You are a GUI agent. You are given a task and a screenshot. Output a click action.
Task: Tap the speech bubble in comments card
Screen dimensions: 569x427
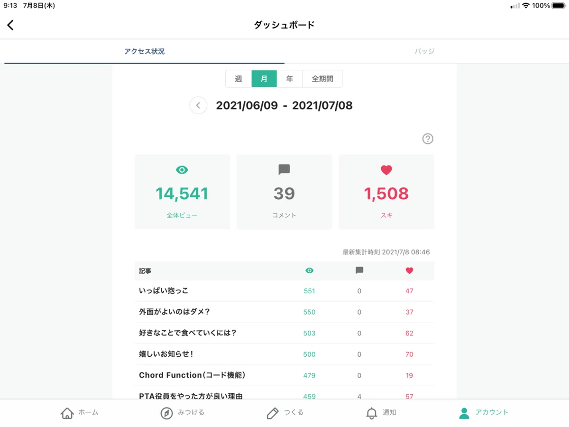pyautogui.click(x=284, y=170)
